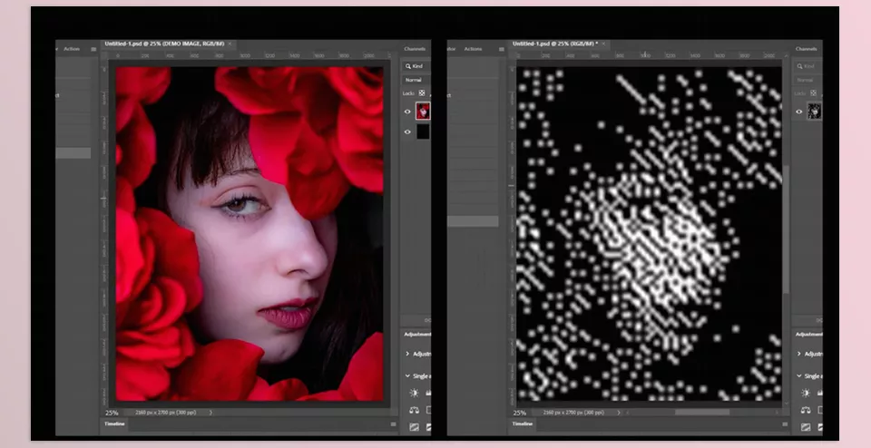The width and height of the screenshot is (871, 448).
Task: Expand Adjustments presets section in left window
Action: tap(407, 354)
